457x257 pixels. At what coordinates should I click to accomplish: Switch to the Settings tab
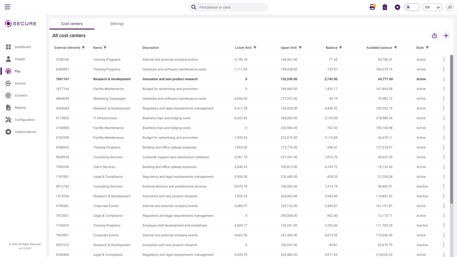(117, 24)
